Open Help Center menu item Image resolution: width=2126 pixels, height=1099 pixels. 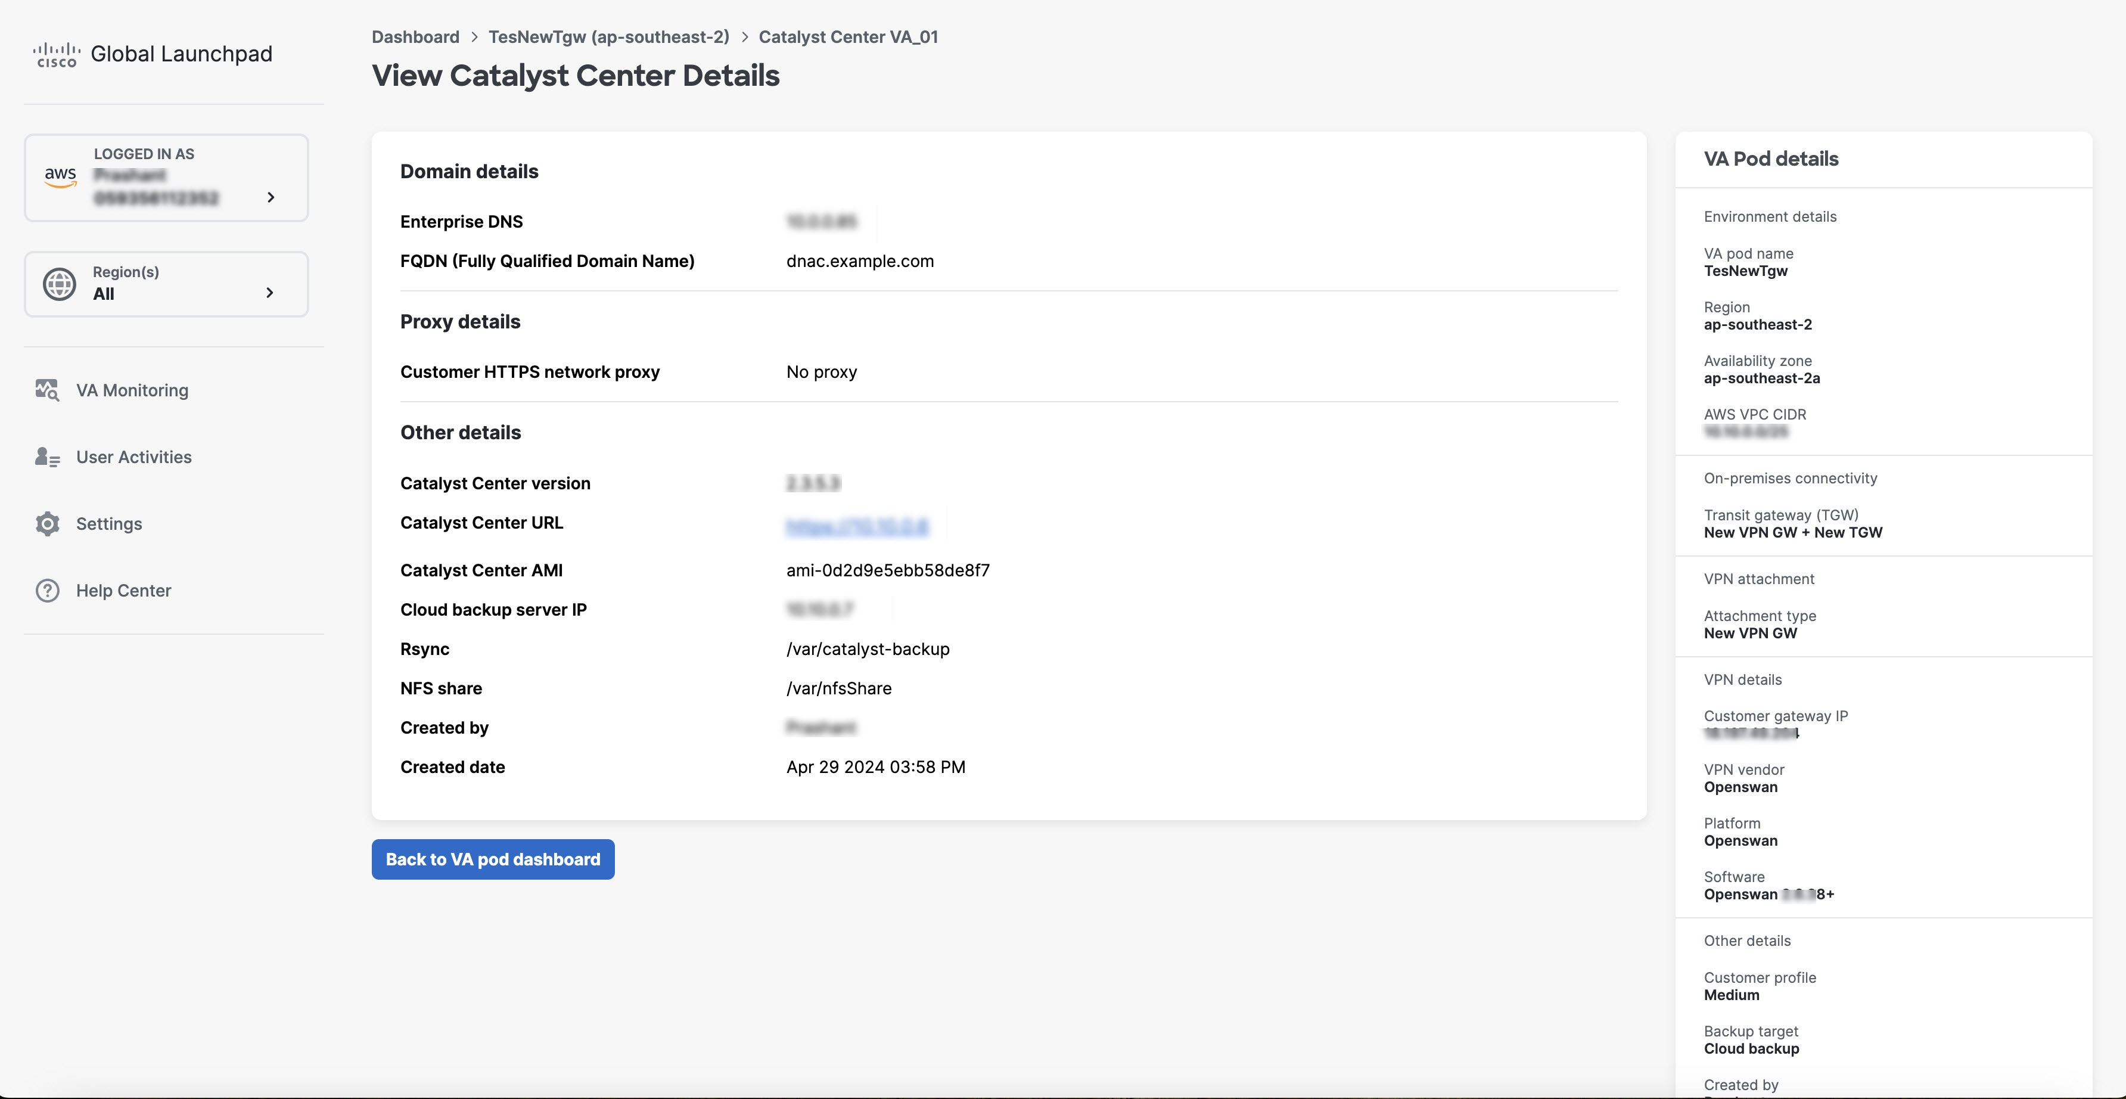tap(124, 591)
